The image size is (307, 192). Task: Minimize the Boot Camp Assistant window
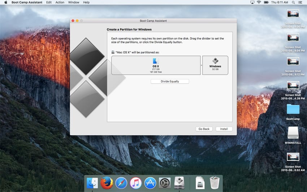[x=77, y=21]
